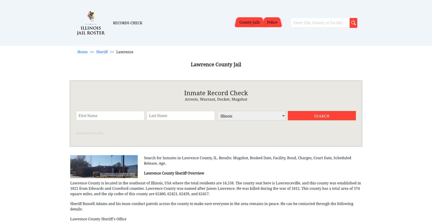Click the Inmate Record Check title

(x=216, y=93)
